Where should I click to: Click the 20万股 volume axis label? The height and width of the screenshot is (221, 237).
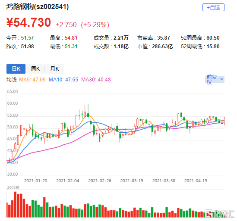pos(13,187)
